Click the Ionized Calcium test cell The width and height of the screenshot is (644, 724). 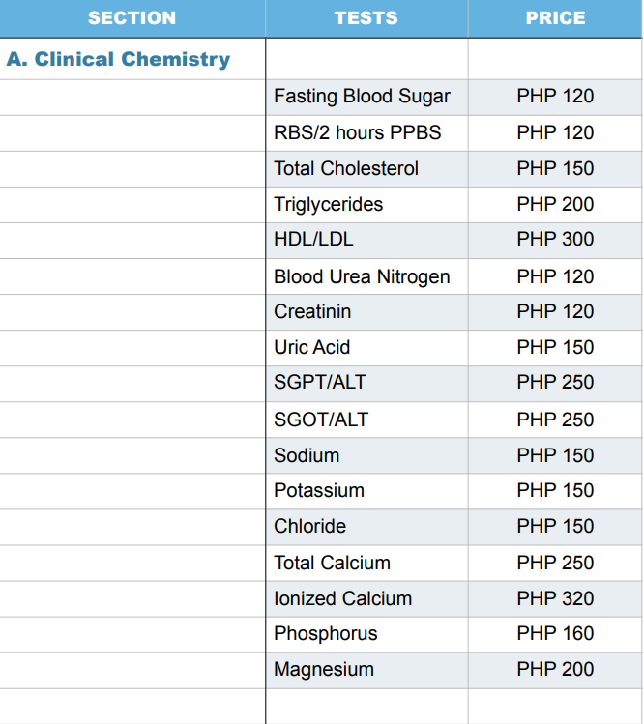(x=342, y=598)
